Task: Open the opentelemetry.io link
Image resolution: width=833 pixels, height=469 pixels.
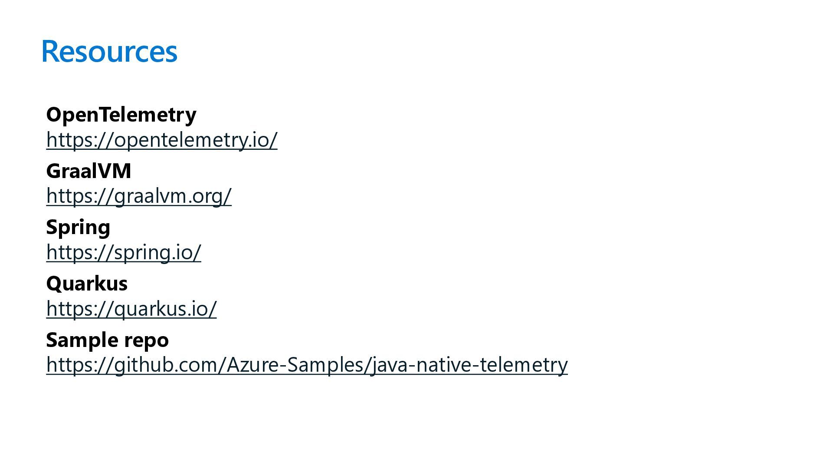Action: (x=161, y=140)
